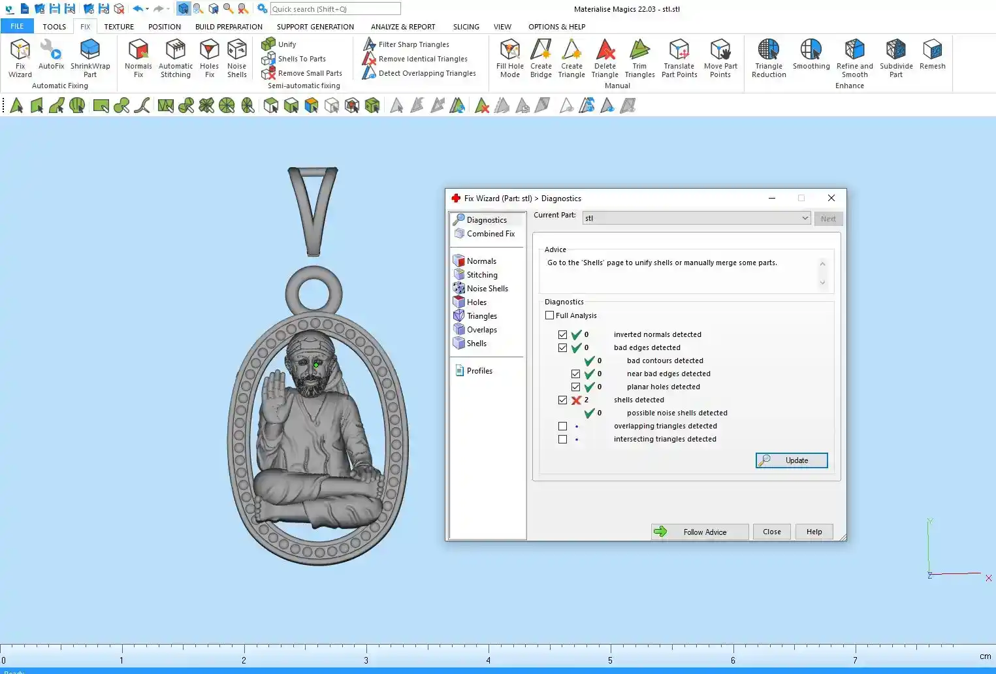Select the ShrinkWrap Part tool

tap(90, 57)
